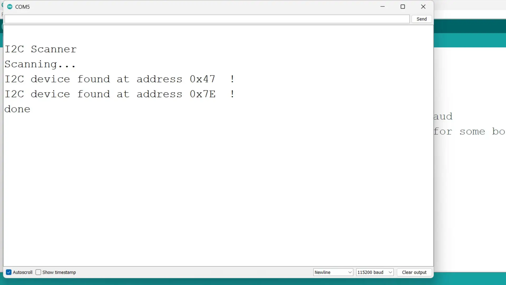Click the 0x7E address output line

tap(120, 94)
